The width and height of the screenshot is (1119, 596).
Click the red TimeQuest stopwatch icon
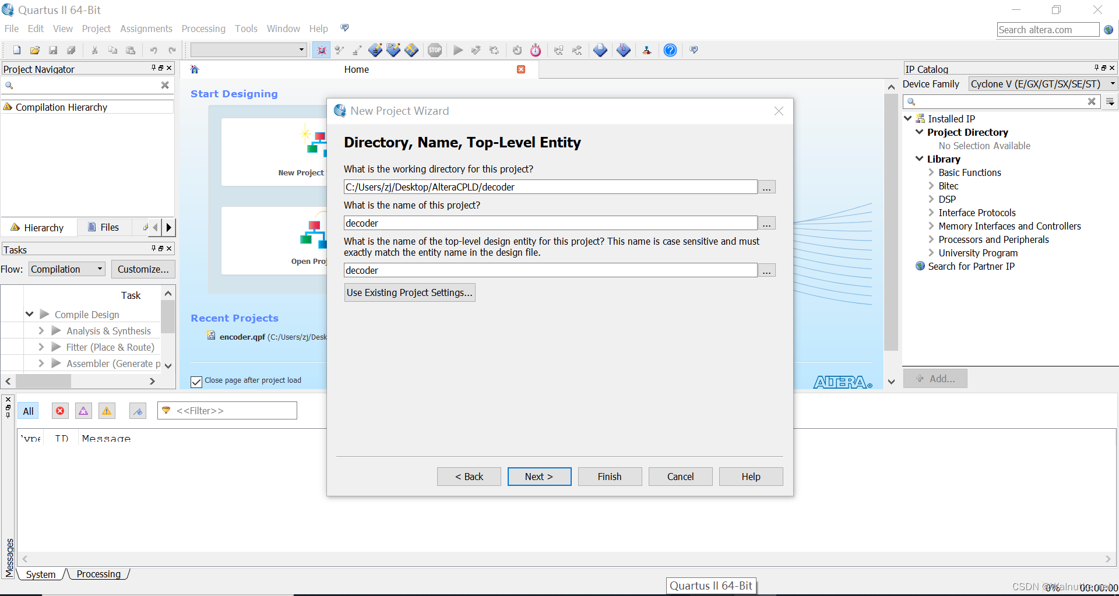536,50
